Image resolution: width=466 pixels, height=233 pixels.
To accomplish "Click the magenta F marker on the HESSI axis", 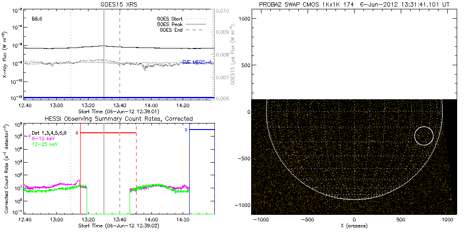I will click(x=30, y=137).
